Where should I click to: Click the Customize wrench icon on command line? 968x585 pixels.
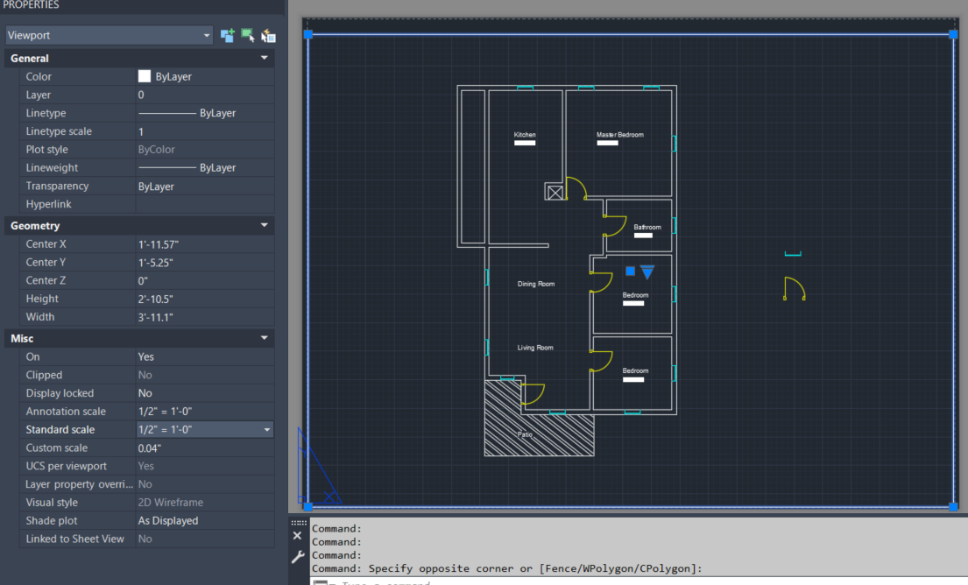pyautogui.click(x=297, y=556)
